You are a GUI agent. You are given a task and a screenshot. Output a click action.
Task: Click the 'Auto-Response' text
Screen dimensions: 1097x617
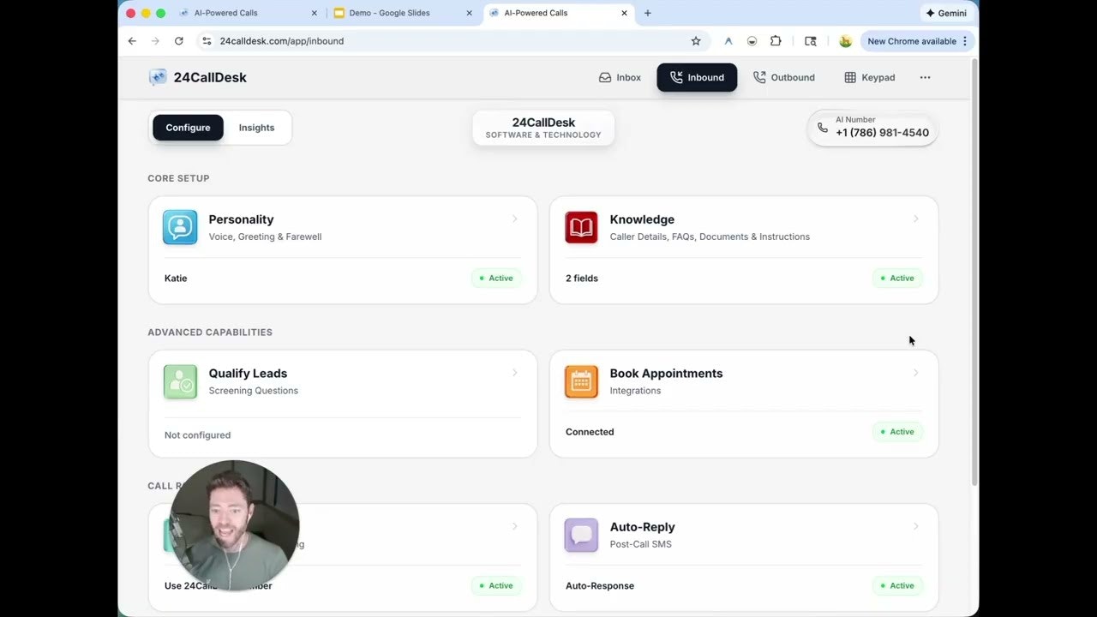coord(600,586)
